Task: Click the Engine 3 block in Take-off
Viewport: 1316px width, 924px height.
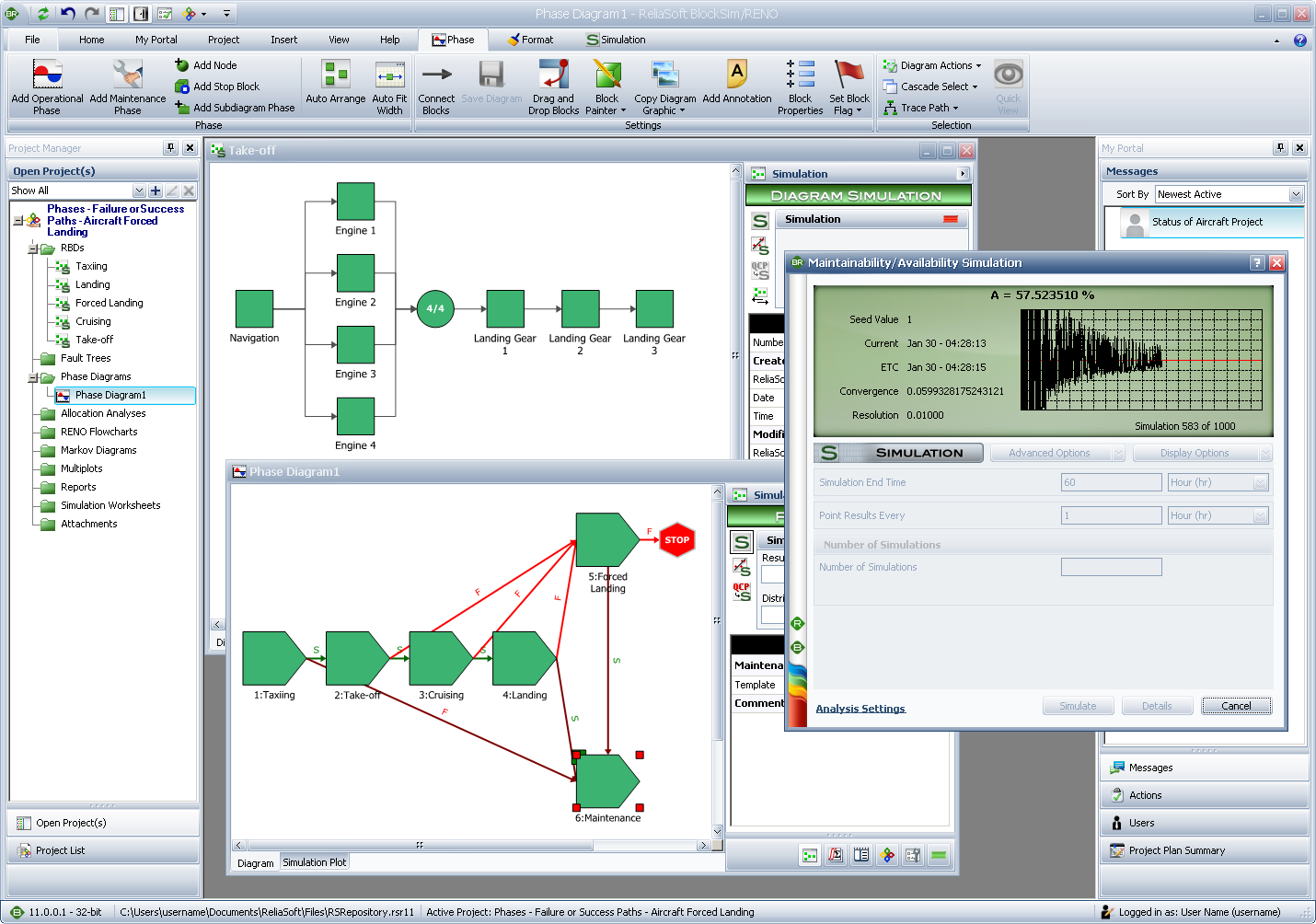Action: [x=355, y=344]
